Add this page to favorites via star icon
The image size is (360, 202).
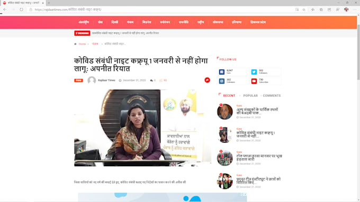304,9
